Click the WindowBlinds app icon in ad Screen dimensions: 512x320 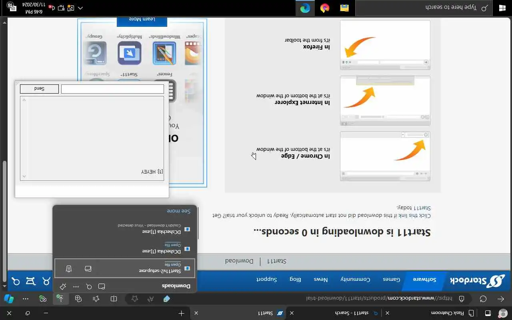[164, 52]
